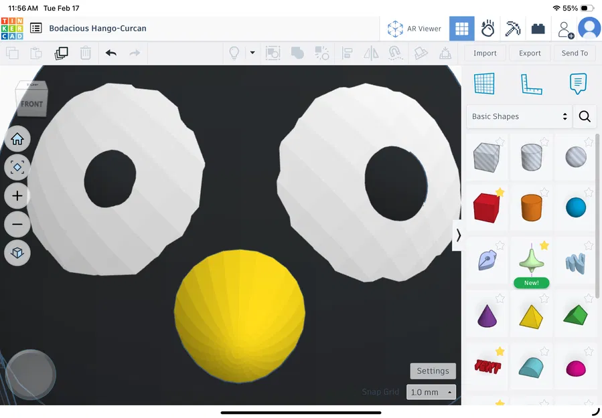Screen dimensions: 602x418
Task: Zoom in with plus button
Action: 17,196
